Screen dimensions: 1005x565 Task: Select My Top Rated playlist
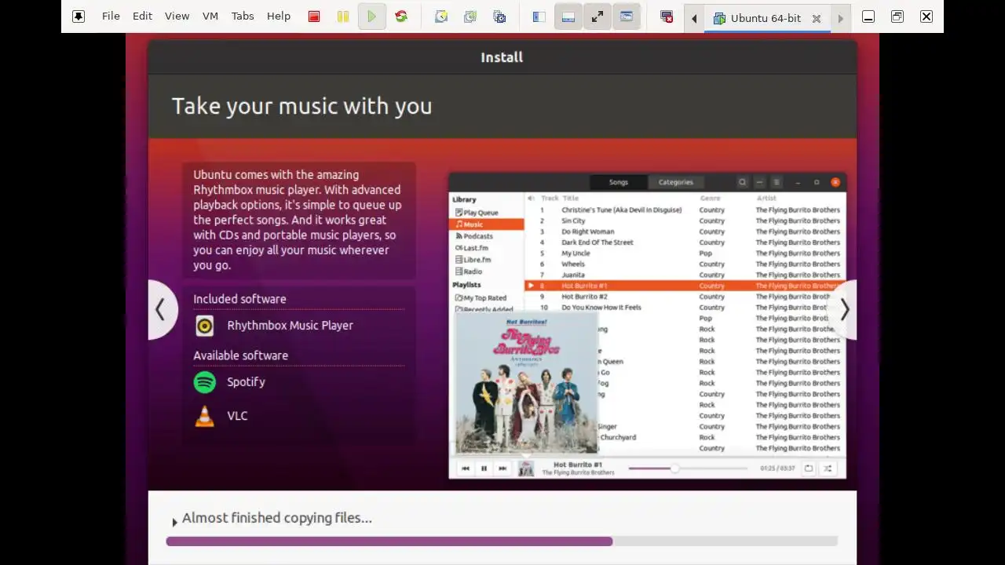[487, 298]
